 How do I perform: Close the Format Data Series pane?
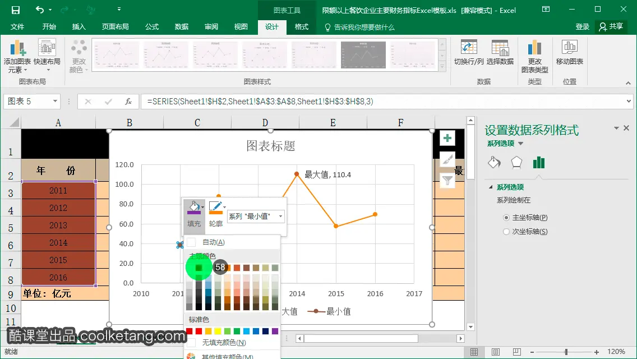point(626,128)
